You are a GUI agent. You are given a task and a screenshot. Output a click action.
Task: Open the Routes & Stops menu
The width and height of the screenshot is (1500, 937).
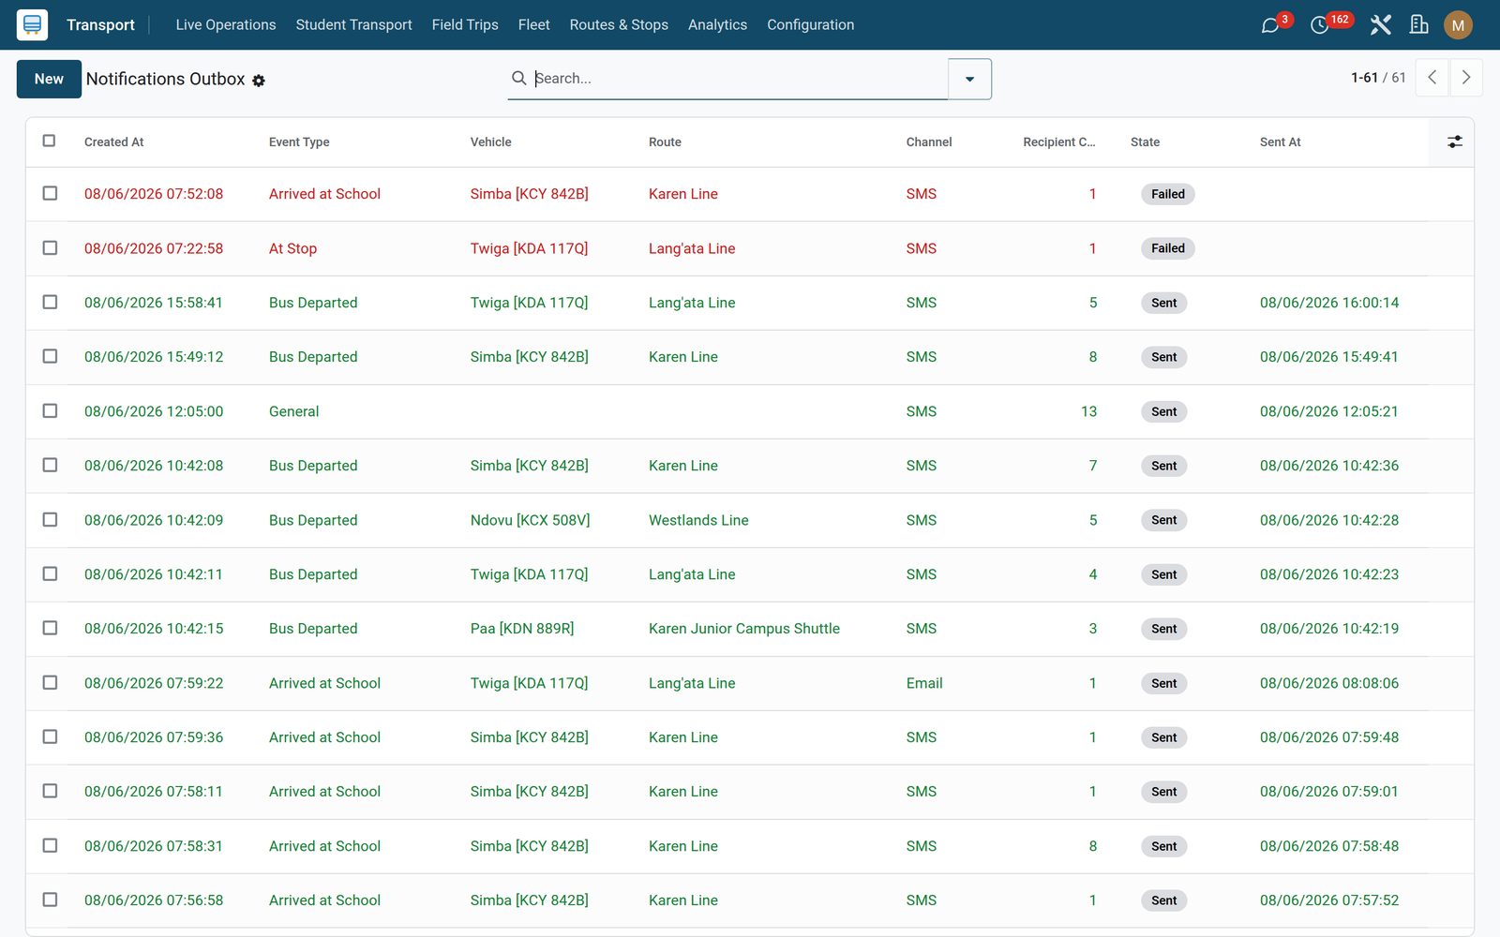[619, 25]
